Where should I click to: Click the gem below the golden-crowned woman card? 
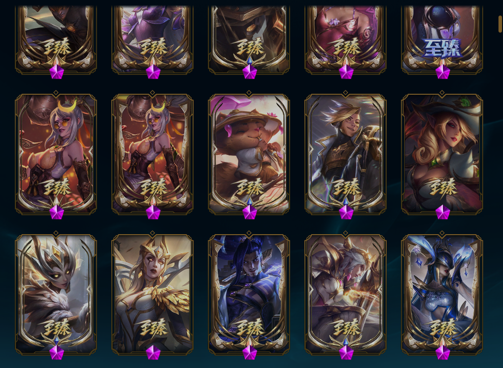(x=153, y=352)
